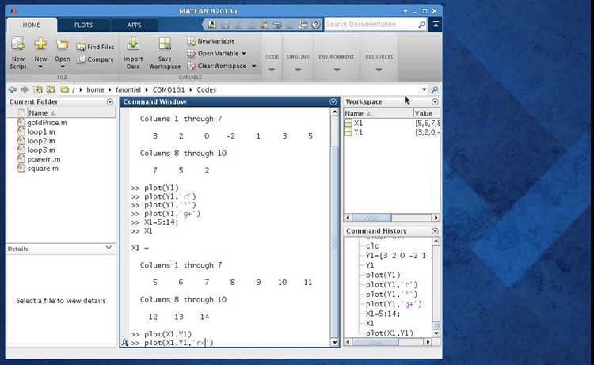
Task: Click 'home' in the folder path
Action: 95,89
